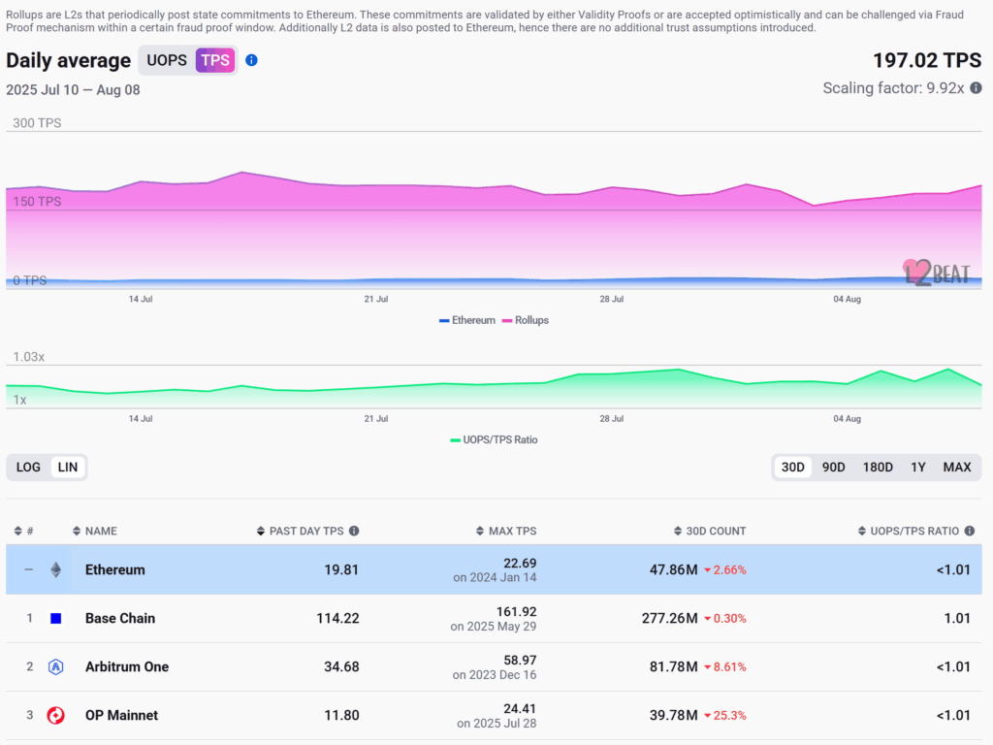Click Arbitrum One change value 8.61%

tap(725, 666)
